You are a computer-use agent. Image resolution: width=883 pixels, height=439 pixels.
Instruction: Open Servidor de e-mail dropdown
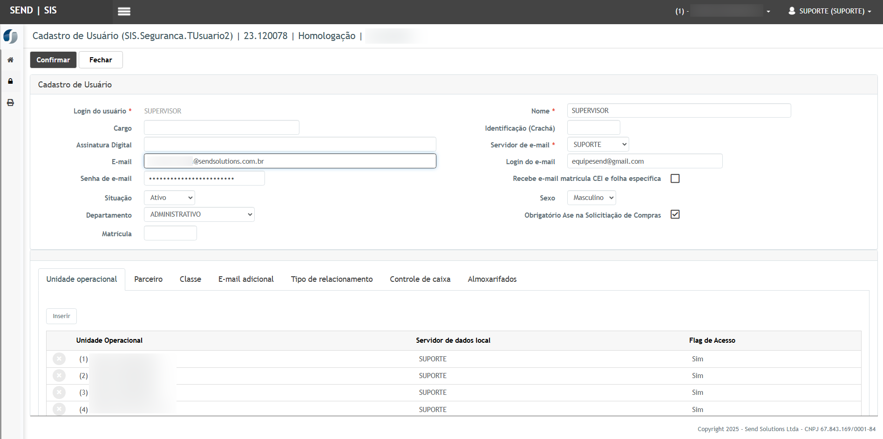coord(598,145)
